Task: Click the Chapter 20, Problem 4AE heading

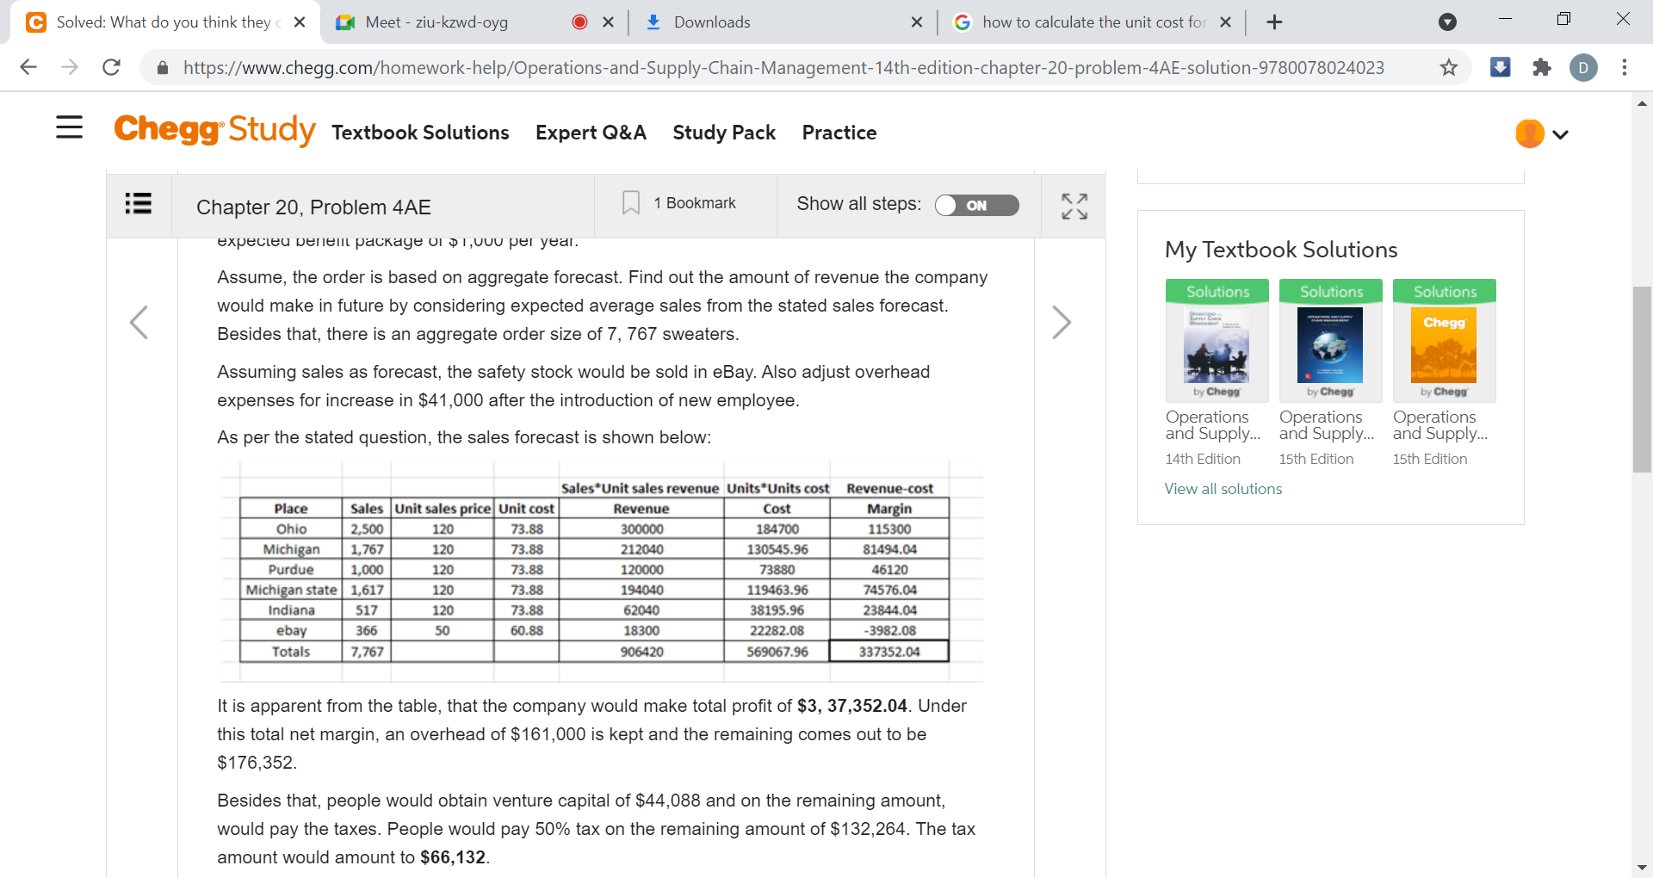Action: tap(313, 207)
